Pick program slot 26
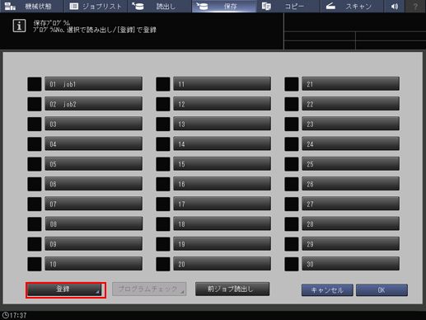 pyautogui.click(x=350, y=184)
